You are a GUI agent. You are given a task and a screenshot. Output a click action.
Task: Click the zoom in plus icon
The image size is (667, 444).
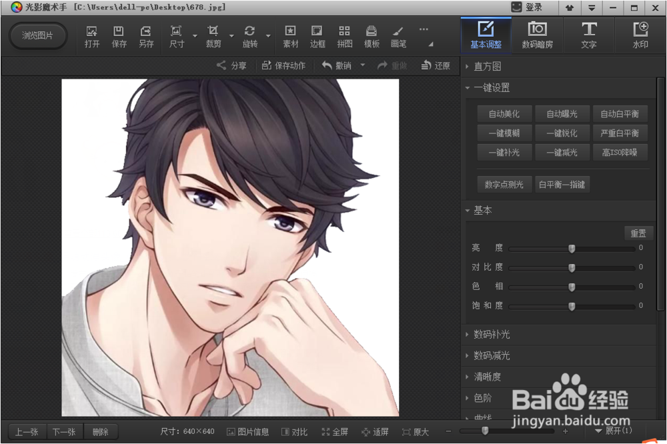(x=566, y=431)
